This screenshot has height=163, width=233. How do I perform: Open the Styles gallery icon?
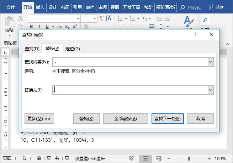189,22
